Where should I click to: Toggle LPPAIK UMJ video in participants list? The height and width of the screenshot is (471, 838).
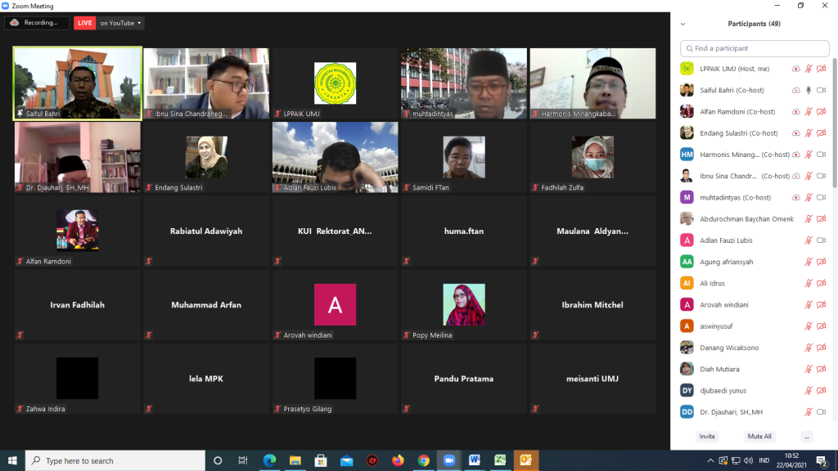[x=822, y=69]
